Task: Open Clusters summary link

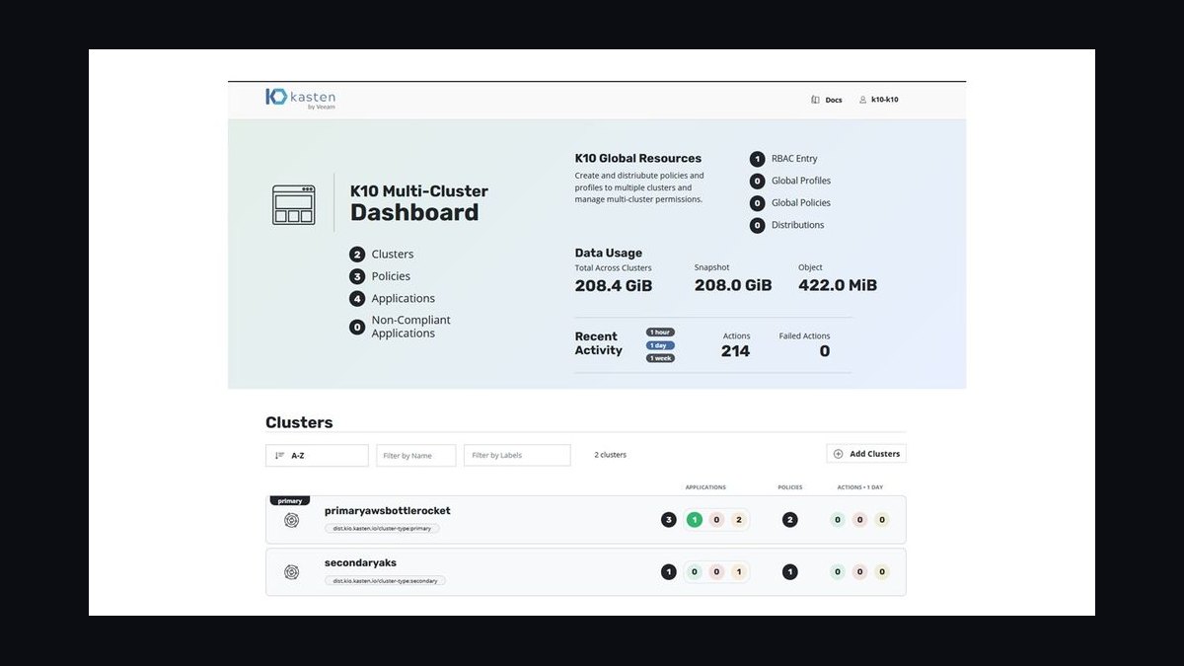Action: click(393, 254)
